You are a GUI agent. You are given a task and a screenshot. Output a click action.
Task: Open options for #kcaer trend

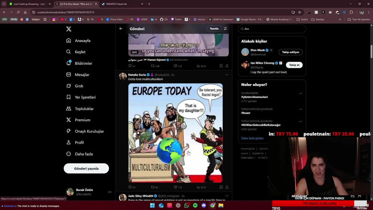click(x=301, y=109)
